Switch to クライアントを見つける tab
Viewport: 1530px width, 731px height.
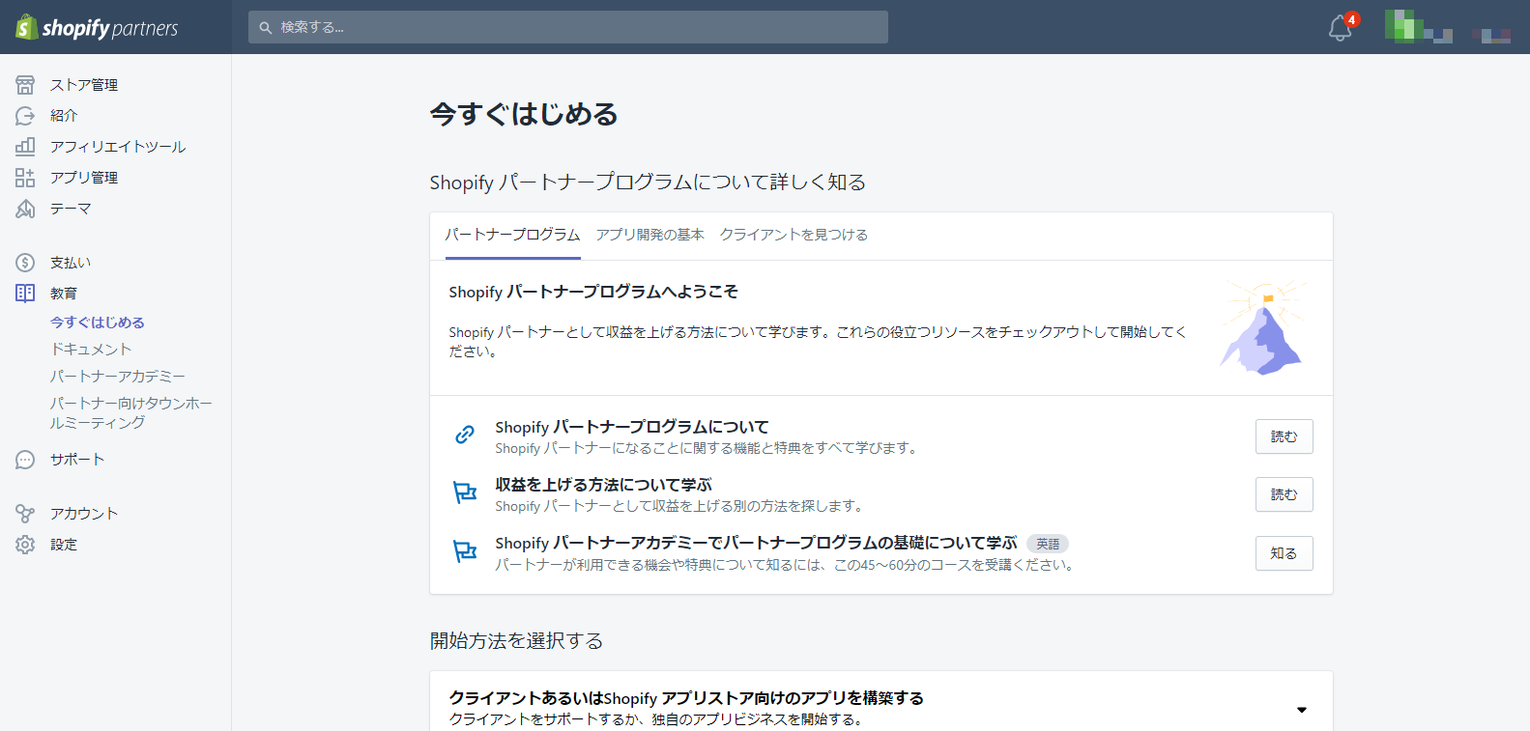pos(794,235)
